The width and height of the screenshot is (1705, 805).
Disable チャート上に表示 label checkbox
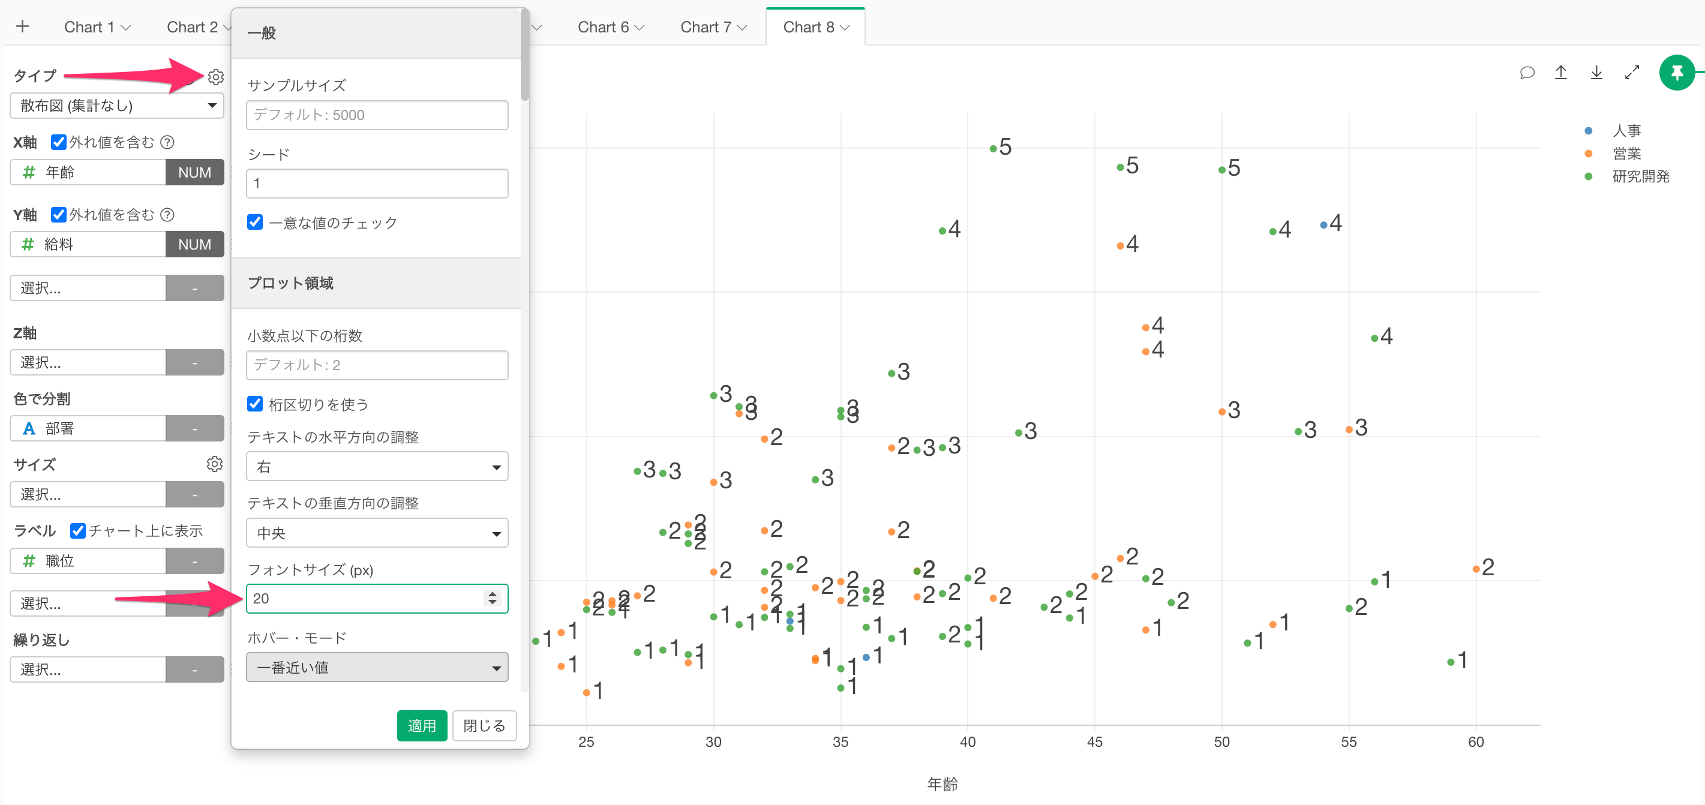coord(77,530)
